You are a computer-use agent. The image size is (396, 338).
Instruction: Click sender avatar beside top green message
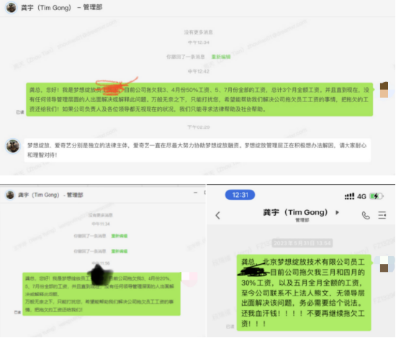(384, 90)
